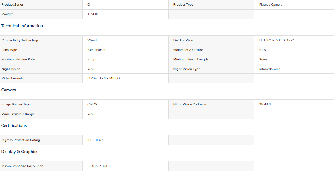Click the Connectivity Technology label
The height and width of the screenshot is (174, 334).
pos(20,40)
